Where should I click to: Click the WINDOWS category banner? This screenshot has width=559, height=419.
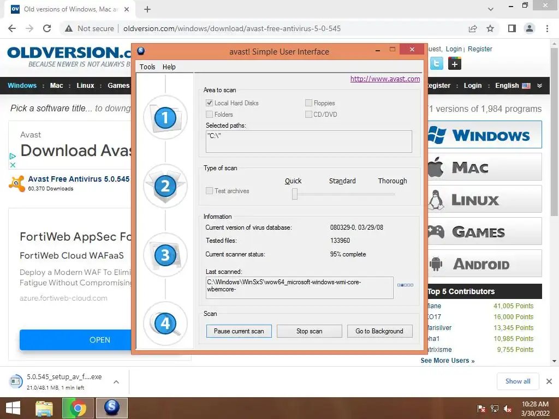coord(485,135)
